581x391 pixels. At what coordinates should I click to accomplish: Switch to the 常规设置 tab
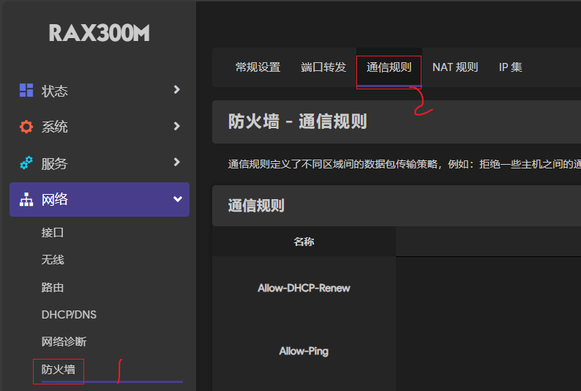pos(258,67)
